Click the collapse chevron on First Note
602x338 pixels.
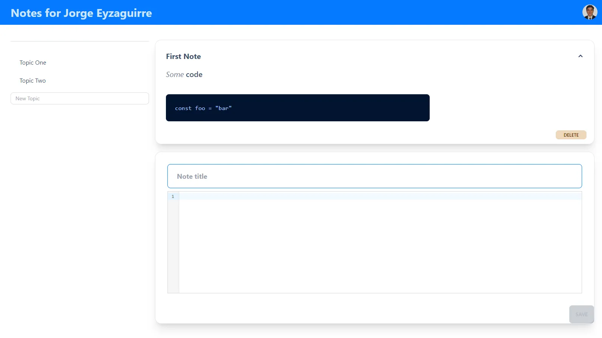[580, 56]
